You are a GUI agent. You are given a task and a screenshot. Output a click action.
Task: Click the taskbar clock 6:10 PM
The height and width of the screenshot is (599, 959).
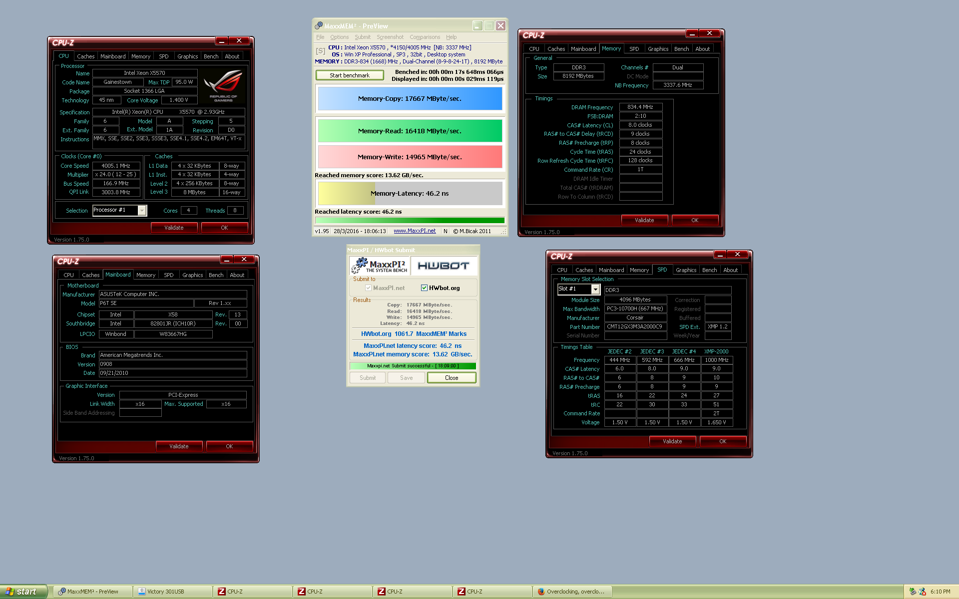tap(941, 592)
